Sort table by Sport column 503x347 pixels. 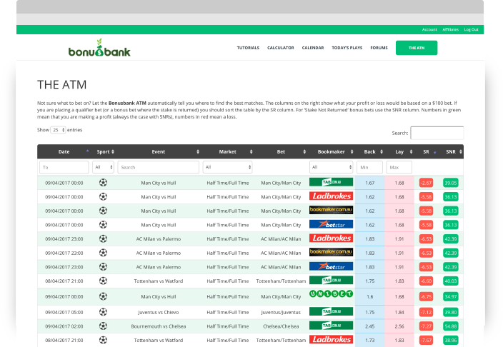(x=104, y=151)
